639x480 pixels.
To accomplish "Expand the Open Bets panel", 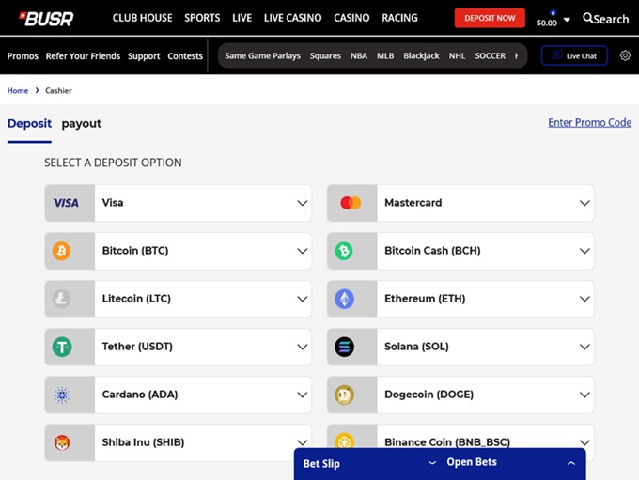I will tap(570, 463).
